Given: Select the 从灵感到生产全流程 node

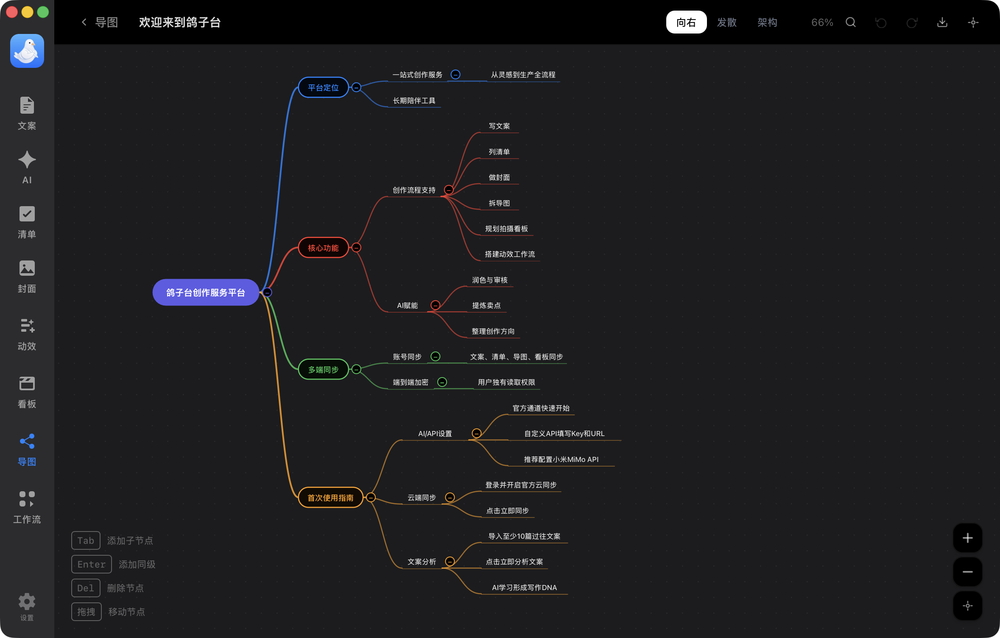Looking at the screenshot, I should [x=523, y=75].
